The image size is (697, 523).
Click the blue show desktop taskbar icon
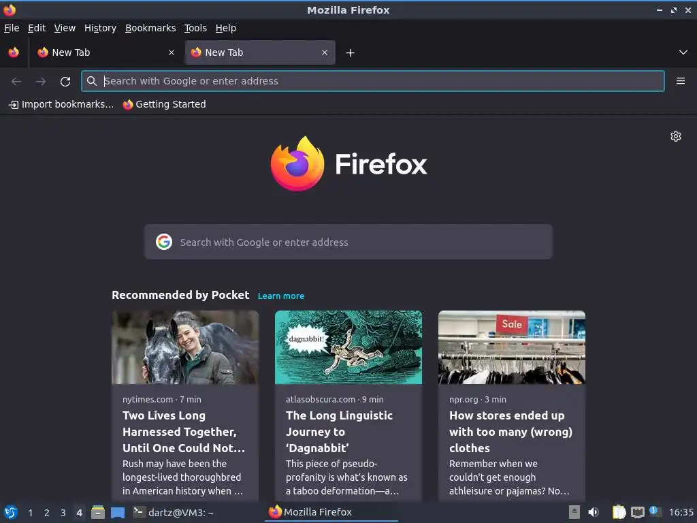point(117,513)
